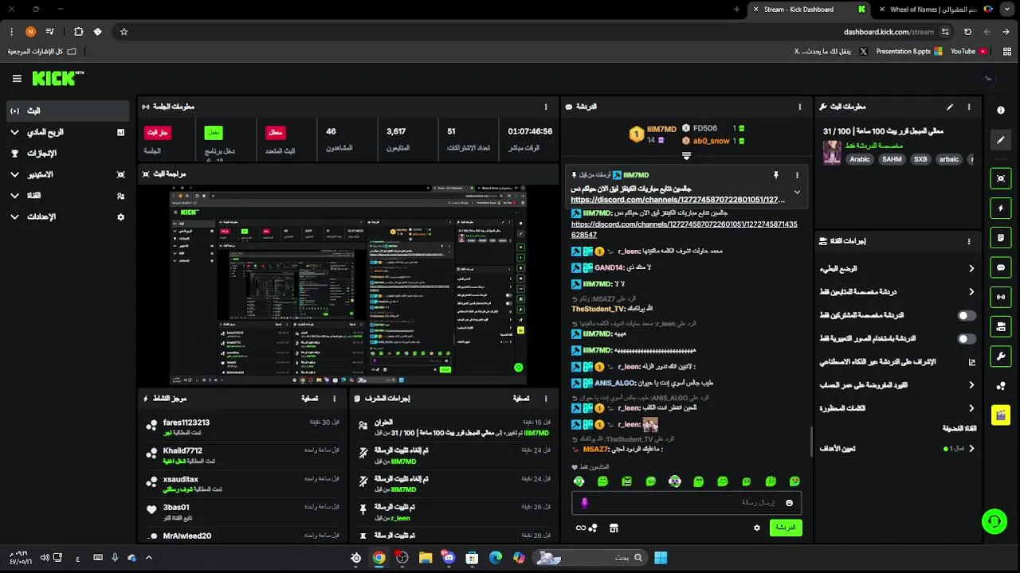Switch to Wheel of Names tab
This screenshot has width=1020, height=573.
936,10
